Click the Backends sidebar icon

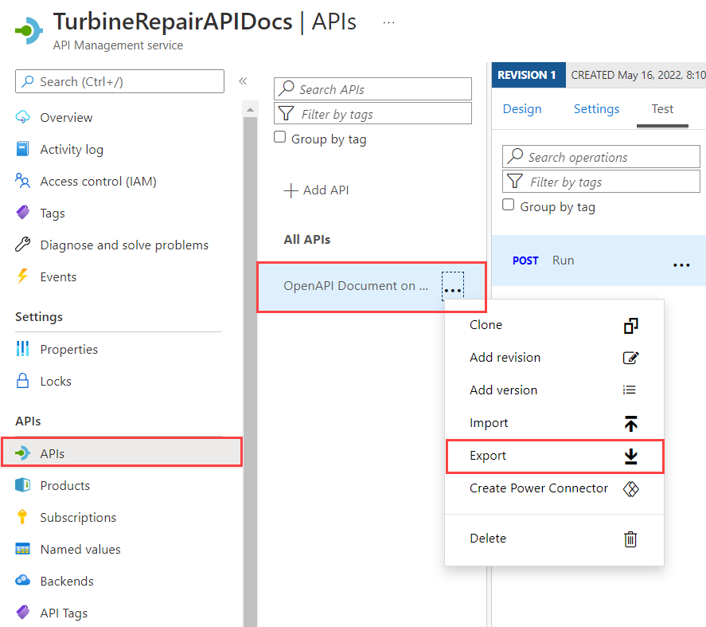click(24, 581)
